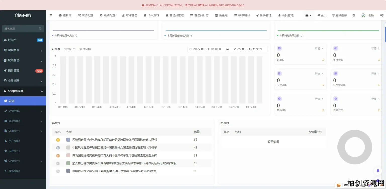Screen dimensions: 386x189
Task: Toggle the 本周新增分销商人数 legend item
Action: tap(178, 36)
